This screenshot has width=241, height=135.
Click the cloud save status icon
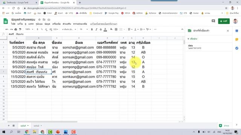point(49,19)
